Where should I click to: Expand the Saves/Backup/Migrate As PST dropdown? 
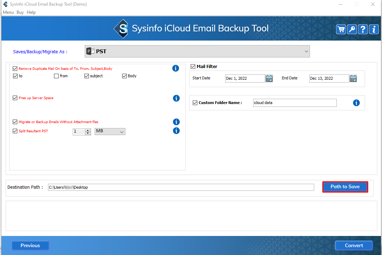click(306, 51)
